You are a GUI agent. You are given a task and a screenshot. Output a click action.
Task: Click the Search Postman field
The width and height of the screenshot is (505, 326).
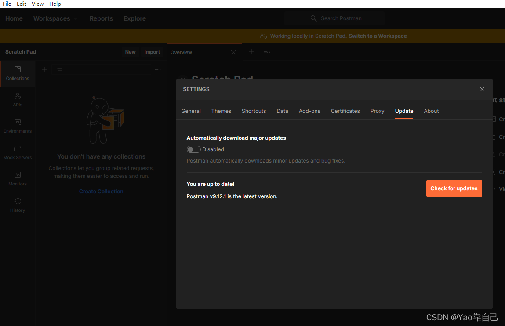tap(334, 18)
